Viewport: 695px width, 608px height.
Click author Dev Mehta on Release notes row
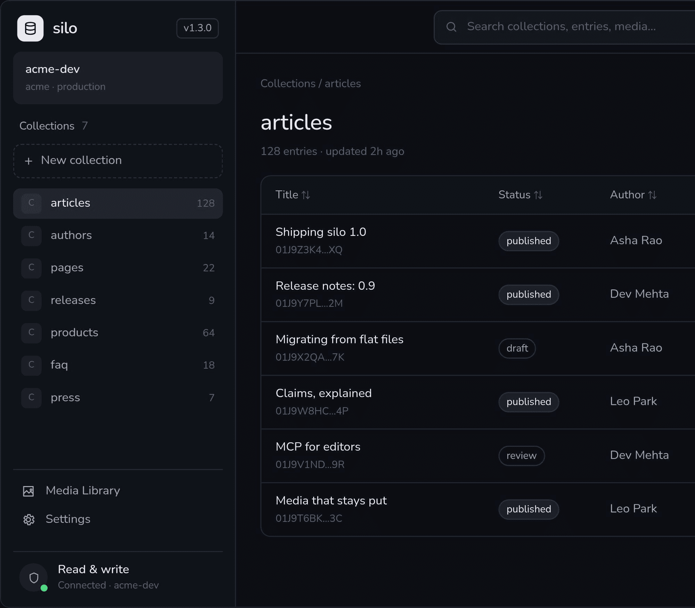[639, 294]
